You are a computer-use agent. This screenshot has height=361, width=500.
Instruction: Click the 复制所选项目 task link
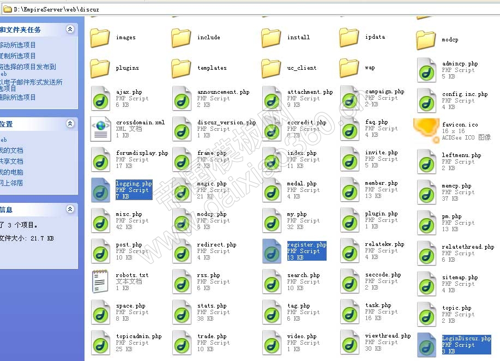[x=18, y=56]
